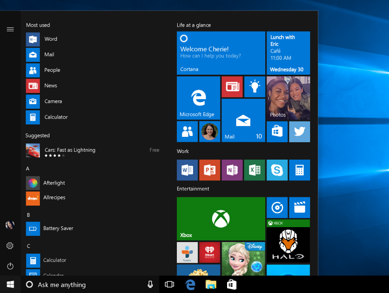Screen dimensions: 389x293
Task: Jump to letter B in the app list
Action: coord(28,215)
